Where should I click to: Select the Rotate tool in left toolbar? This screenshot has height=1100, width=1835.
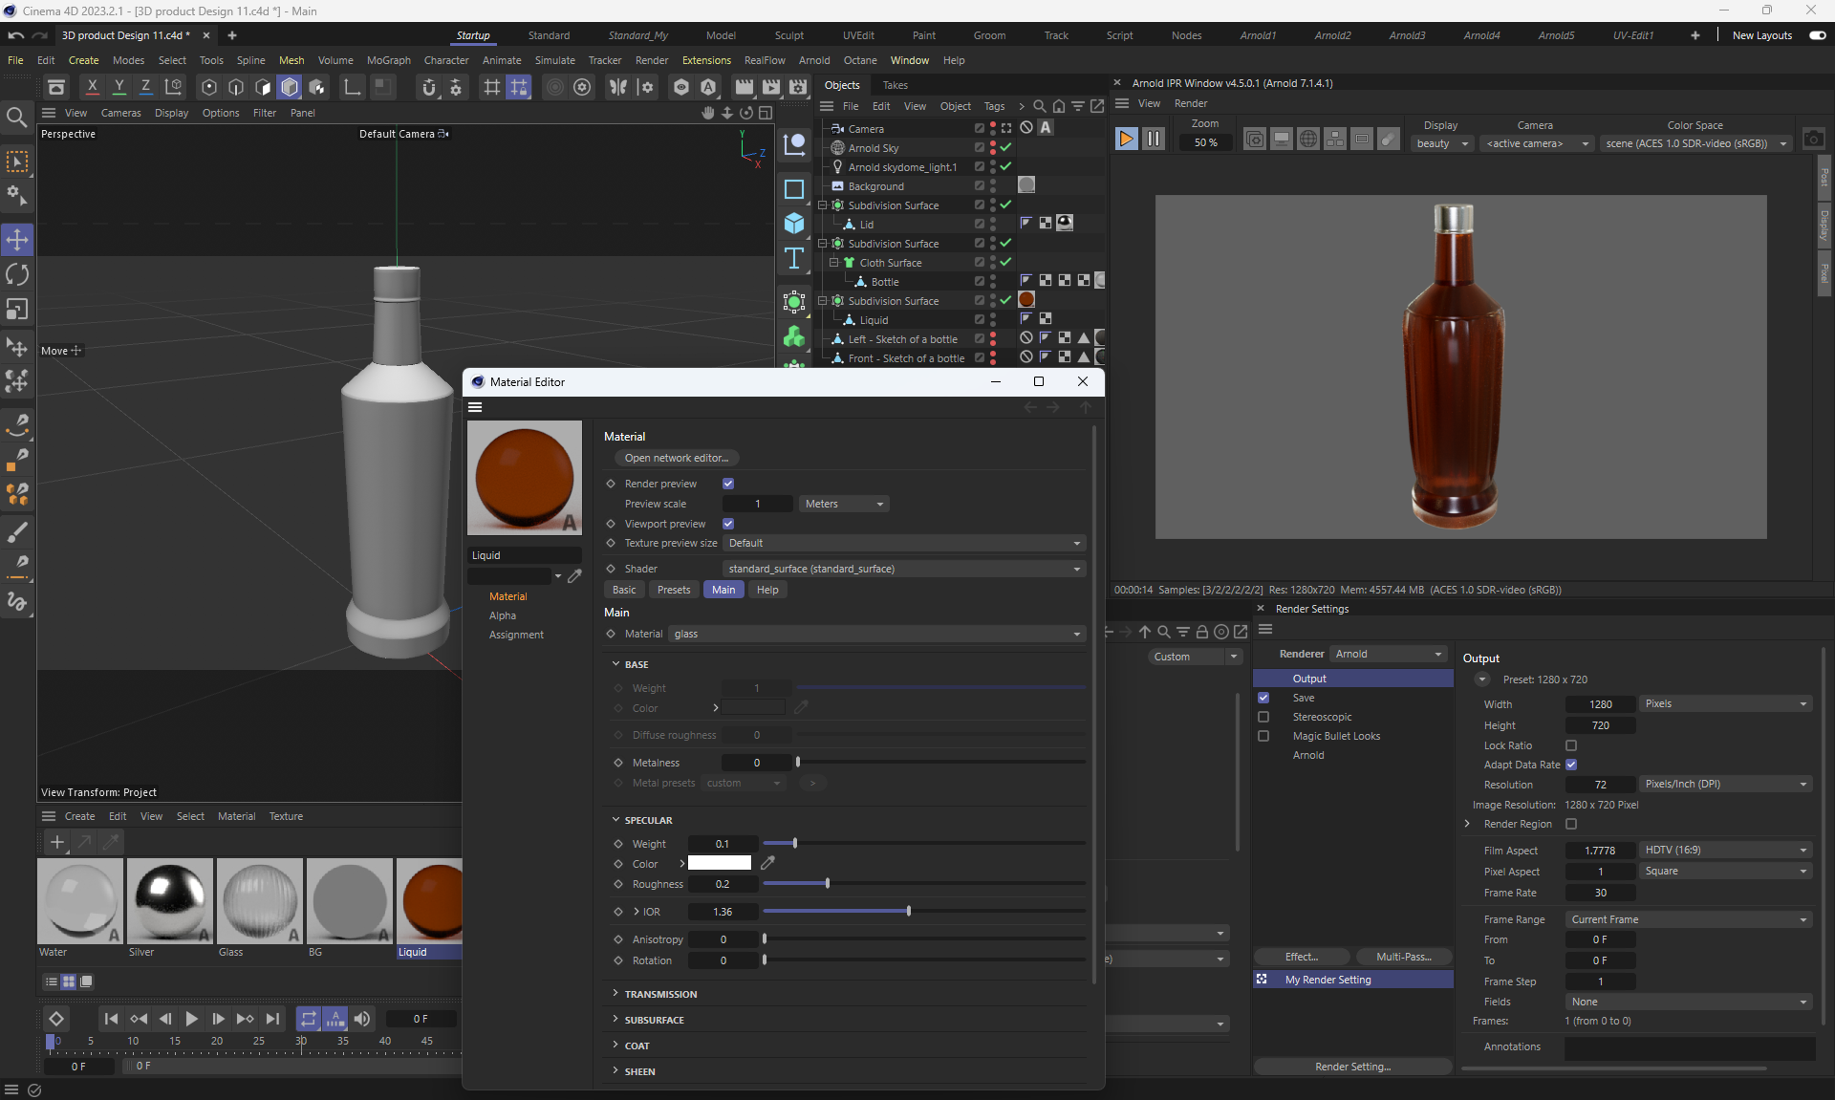point(17,274)
